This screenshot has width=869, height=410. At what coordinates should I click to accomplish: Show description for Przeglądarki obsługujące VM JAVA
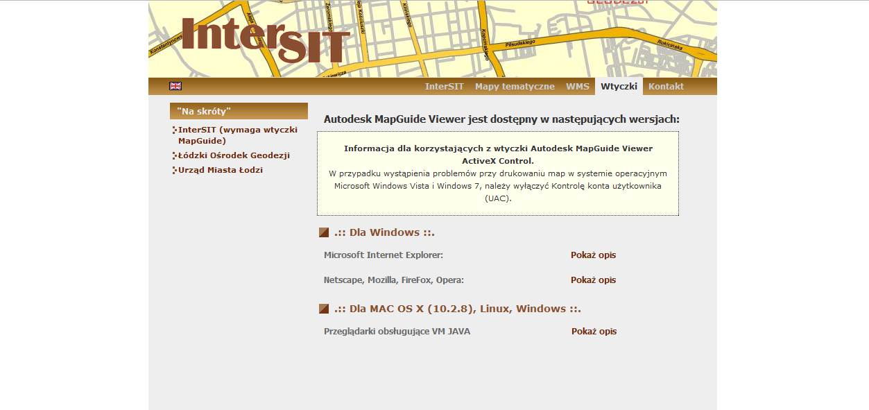(594, 332)
